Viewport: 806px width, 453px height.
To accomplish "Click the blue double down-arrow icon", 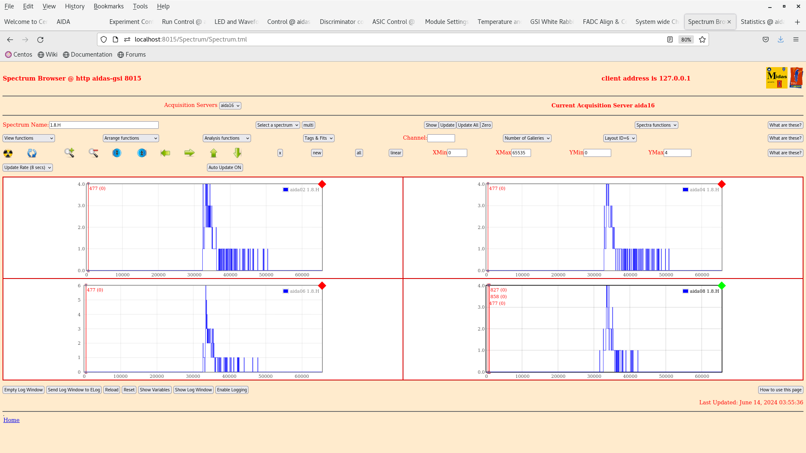I will (x=117, y=153).
